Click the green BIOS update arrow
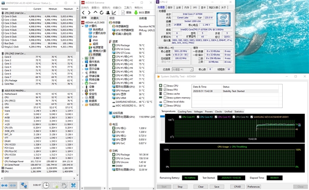The height and width of the screenshot is (190, 309). tap(136, 12)
